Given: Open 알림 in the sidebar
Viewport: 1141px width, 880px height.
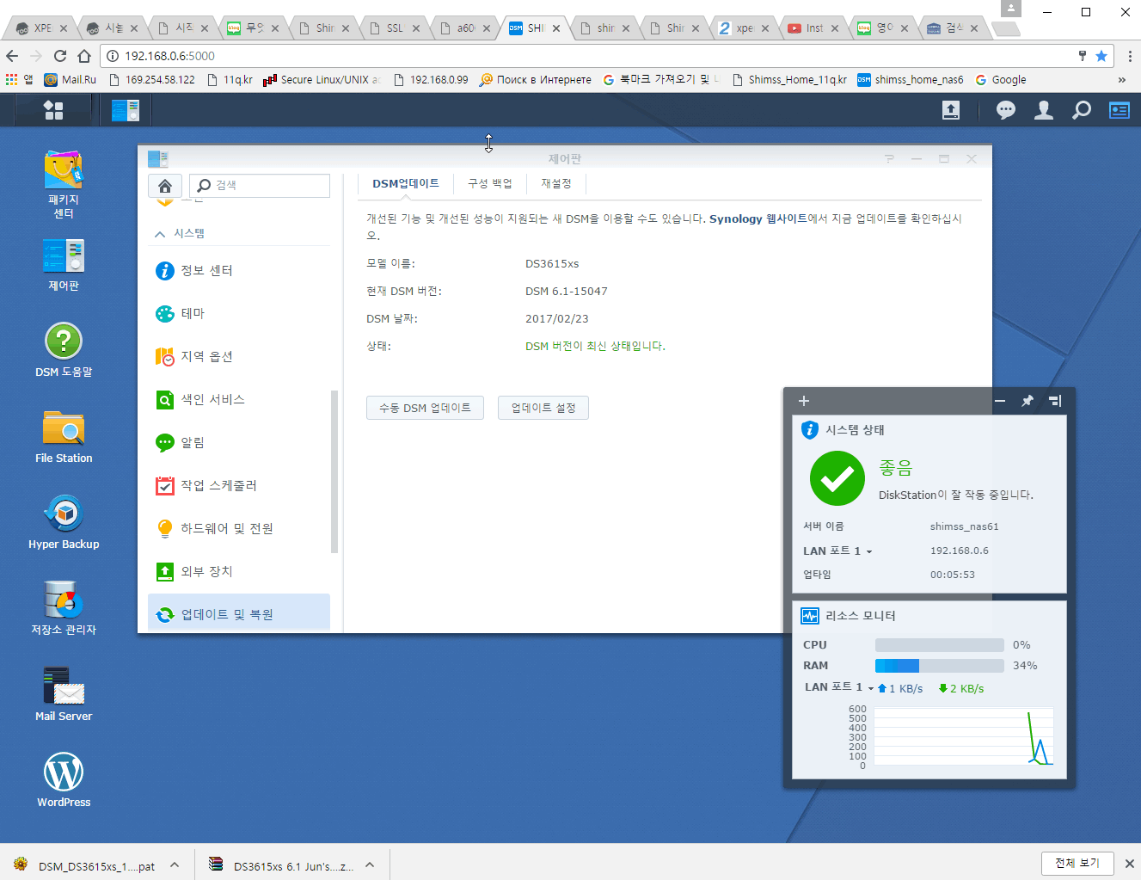Looking at the screenshot, I should click(x=239, y=442).
